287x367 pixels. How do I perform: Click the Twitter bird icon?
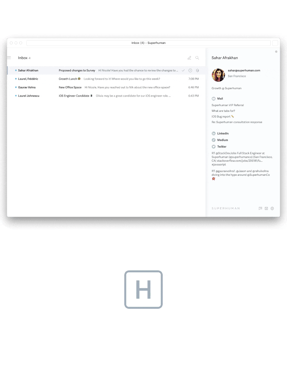[x=214, y=147]
